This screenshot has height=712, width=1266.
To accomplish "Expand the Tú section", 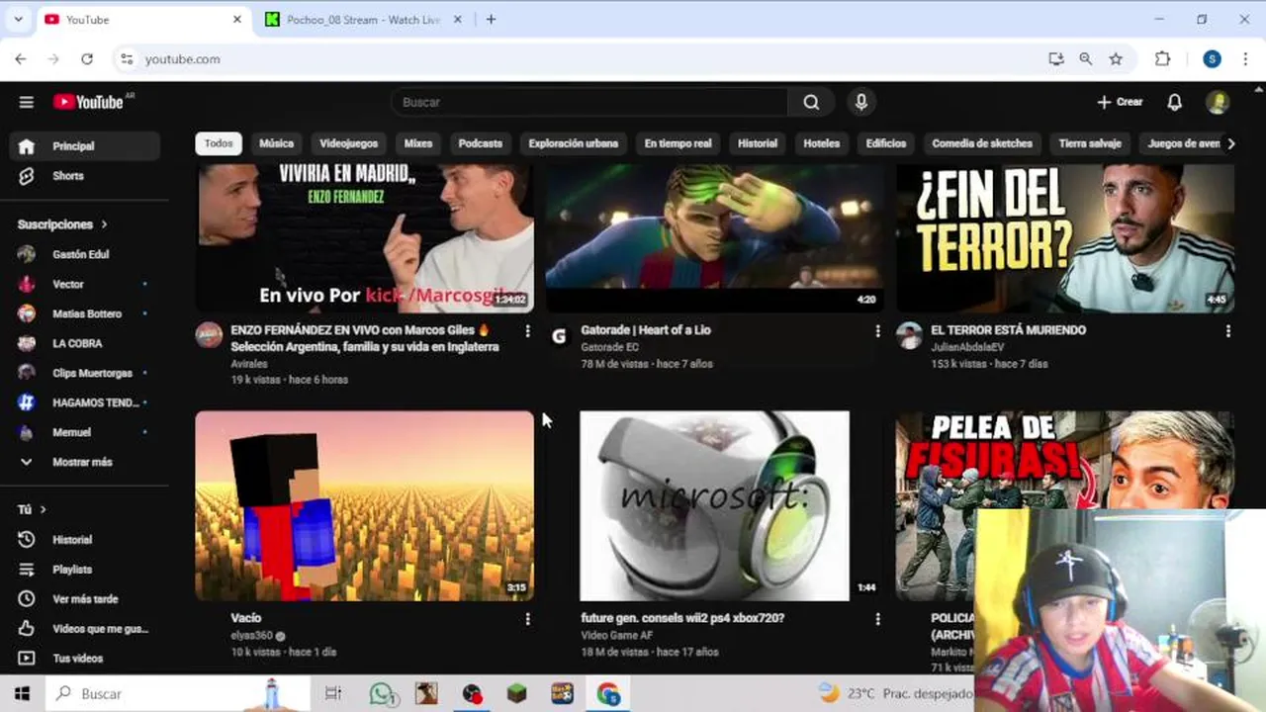I will coord(32,509).
